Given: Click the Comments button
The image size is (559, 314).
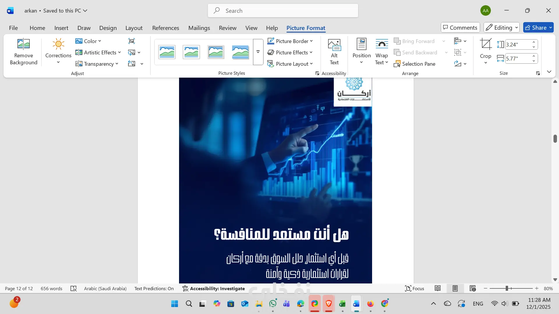Looking at the screenshot, I should click(x=460, y=28).
